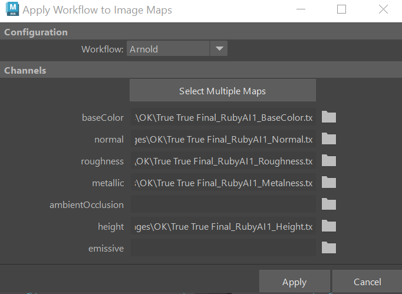
Task: Focus the height map path field
Action: pos(223,227)
